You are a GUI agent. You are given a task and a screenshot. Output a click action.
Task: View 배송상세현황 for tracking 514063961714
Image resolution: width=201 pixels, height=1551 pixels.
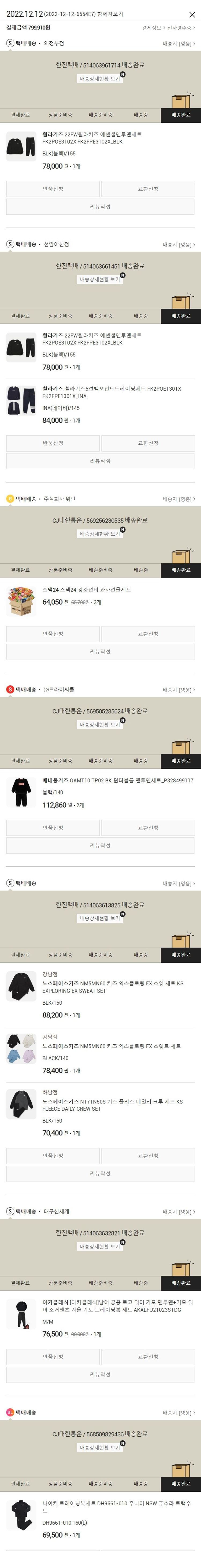(x=100, y=79)
